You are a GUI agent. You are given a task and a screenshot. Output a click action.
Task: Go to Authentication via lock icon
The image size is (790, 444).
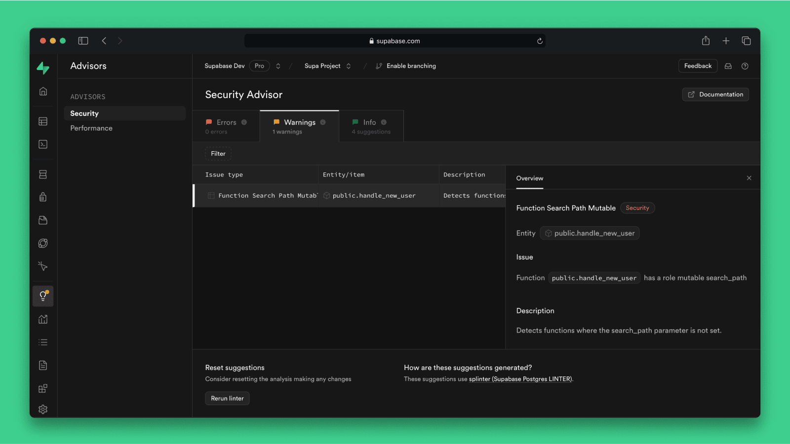[43, 197]
